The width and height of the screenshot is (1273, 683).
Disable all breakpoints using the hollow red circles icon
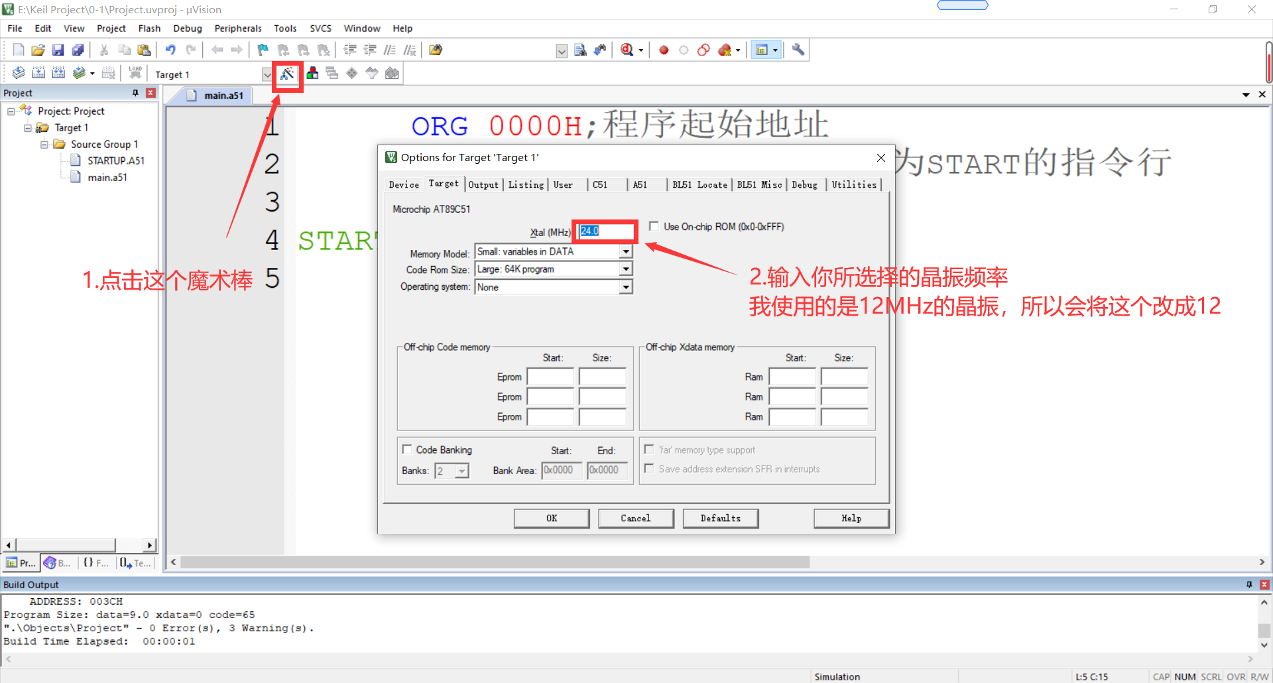(x=703, y=50)
